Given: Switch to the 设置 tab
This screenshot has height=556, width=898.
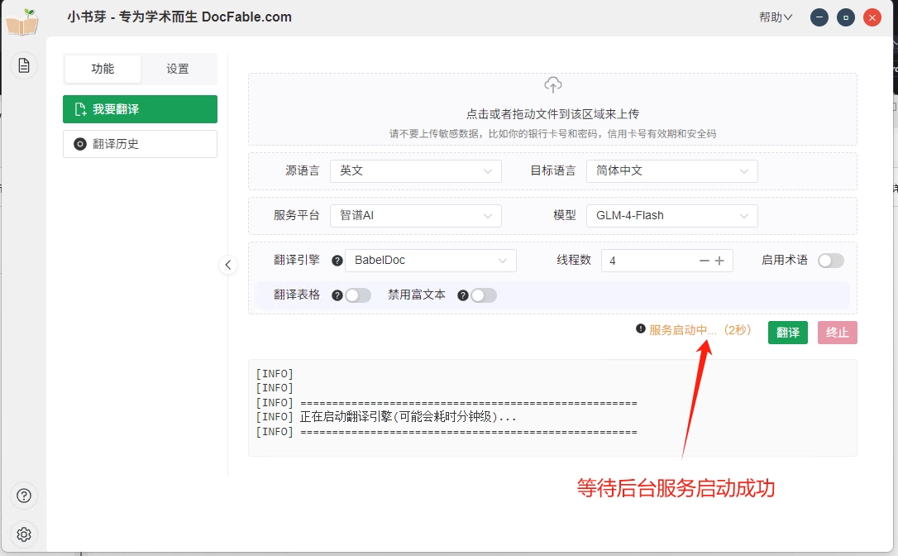Looking at the screenshot, I should [x=178, y=69].
